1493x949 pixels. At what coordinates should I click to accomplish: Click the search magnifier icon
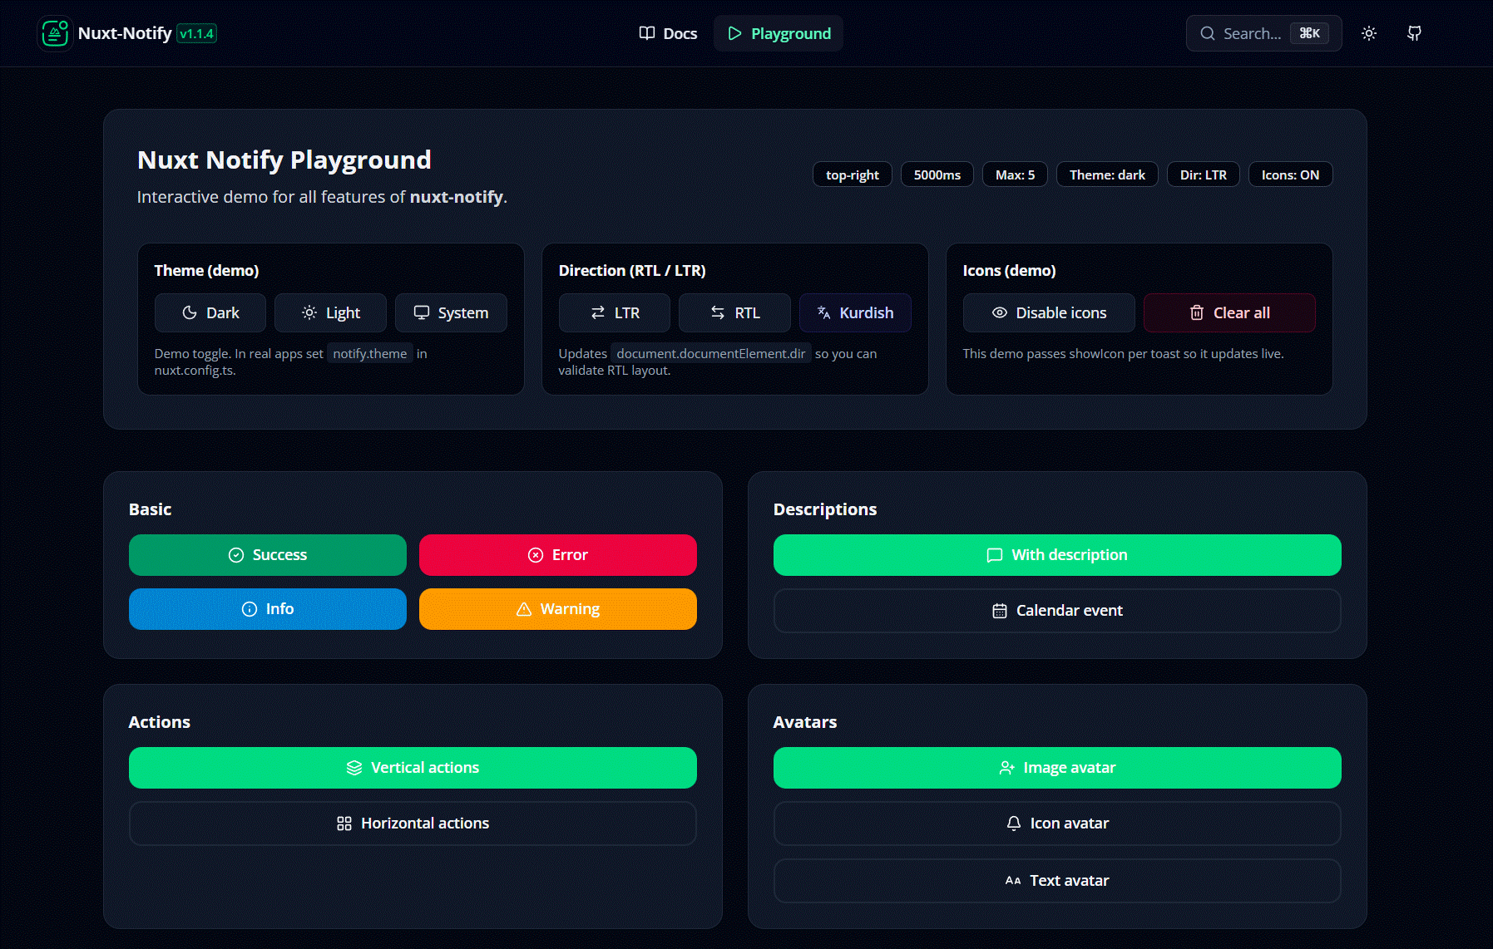[x=1208, y=33]
